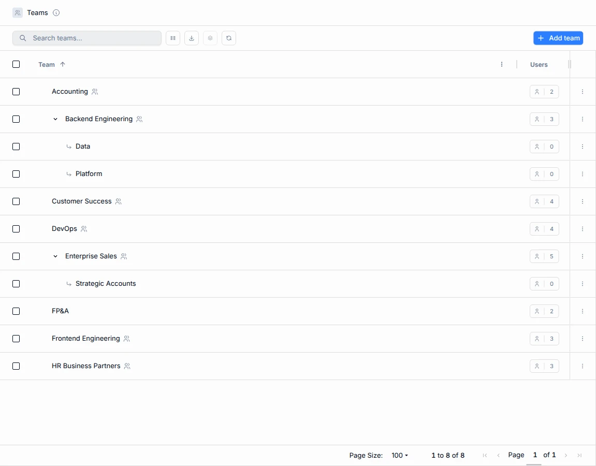Open row actions menu for Data
This screenshot has width=596, height=466.
(x=583, y=147)
